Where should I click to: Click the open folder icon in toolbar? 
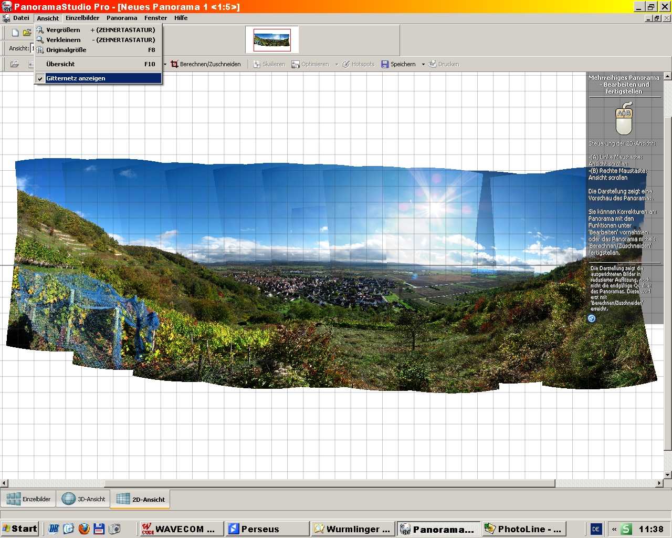(27, 33)
